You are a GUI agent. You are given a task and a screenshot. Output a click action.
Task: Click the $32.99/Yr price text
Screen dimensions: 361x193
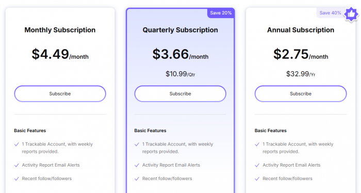[x=301, y=74]
